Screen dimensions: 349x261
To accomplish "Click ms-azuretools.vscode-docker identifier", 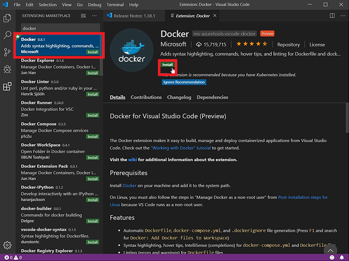I will tap(224, 34).
